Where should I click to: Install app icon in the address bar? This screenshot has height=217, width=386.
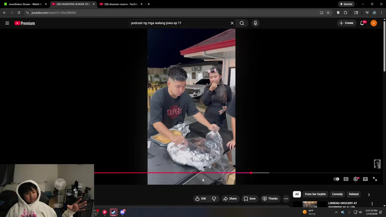click(321, 13)
